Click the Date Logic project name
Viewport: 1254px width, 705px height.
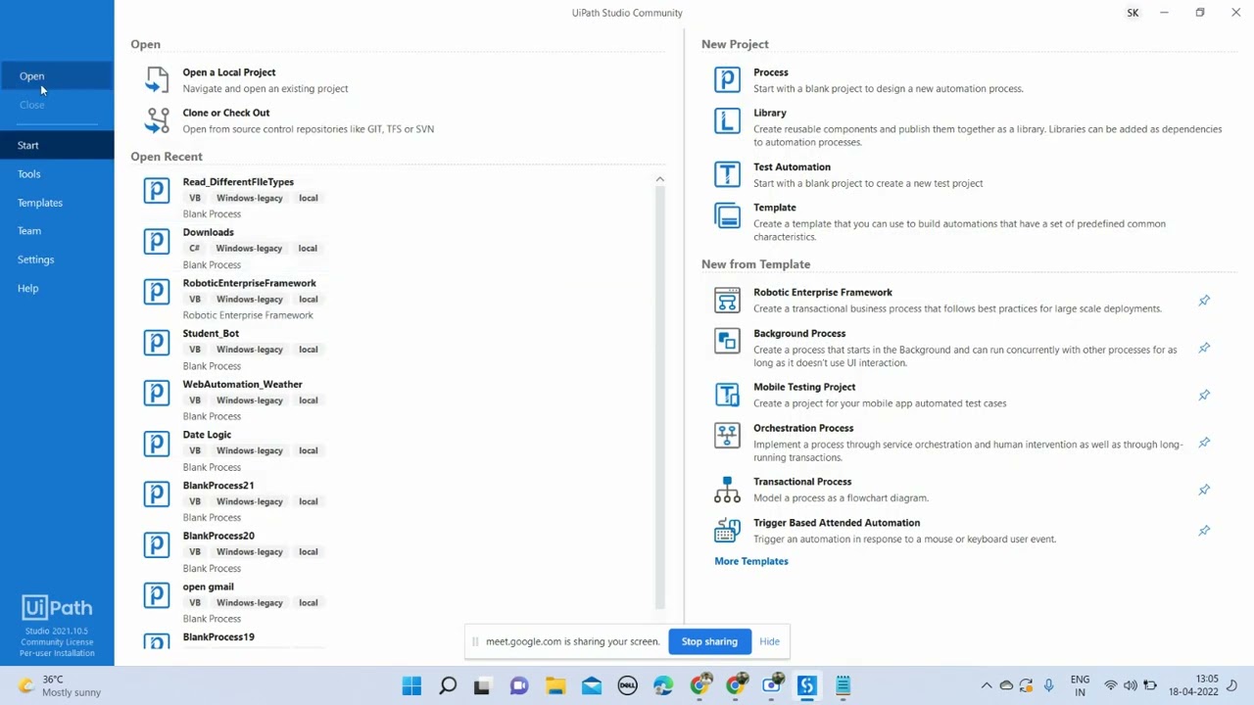tap(207, 435)
